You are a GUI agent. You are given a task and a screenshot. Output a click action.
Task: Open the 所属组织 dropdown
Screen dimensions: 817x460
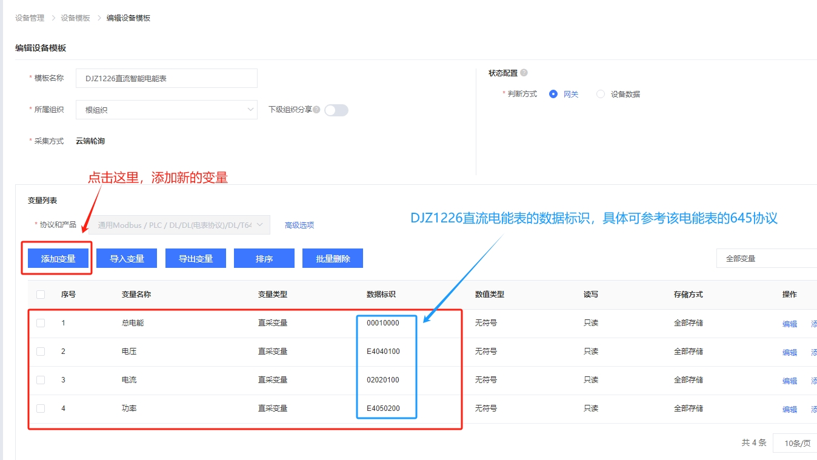coord(167,110)
